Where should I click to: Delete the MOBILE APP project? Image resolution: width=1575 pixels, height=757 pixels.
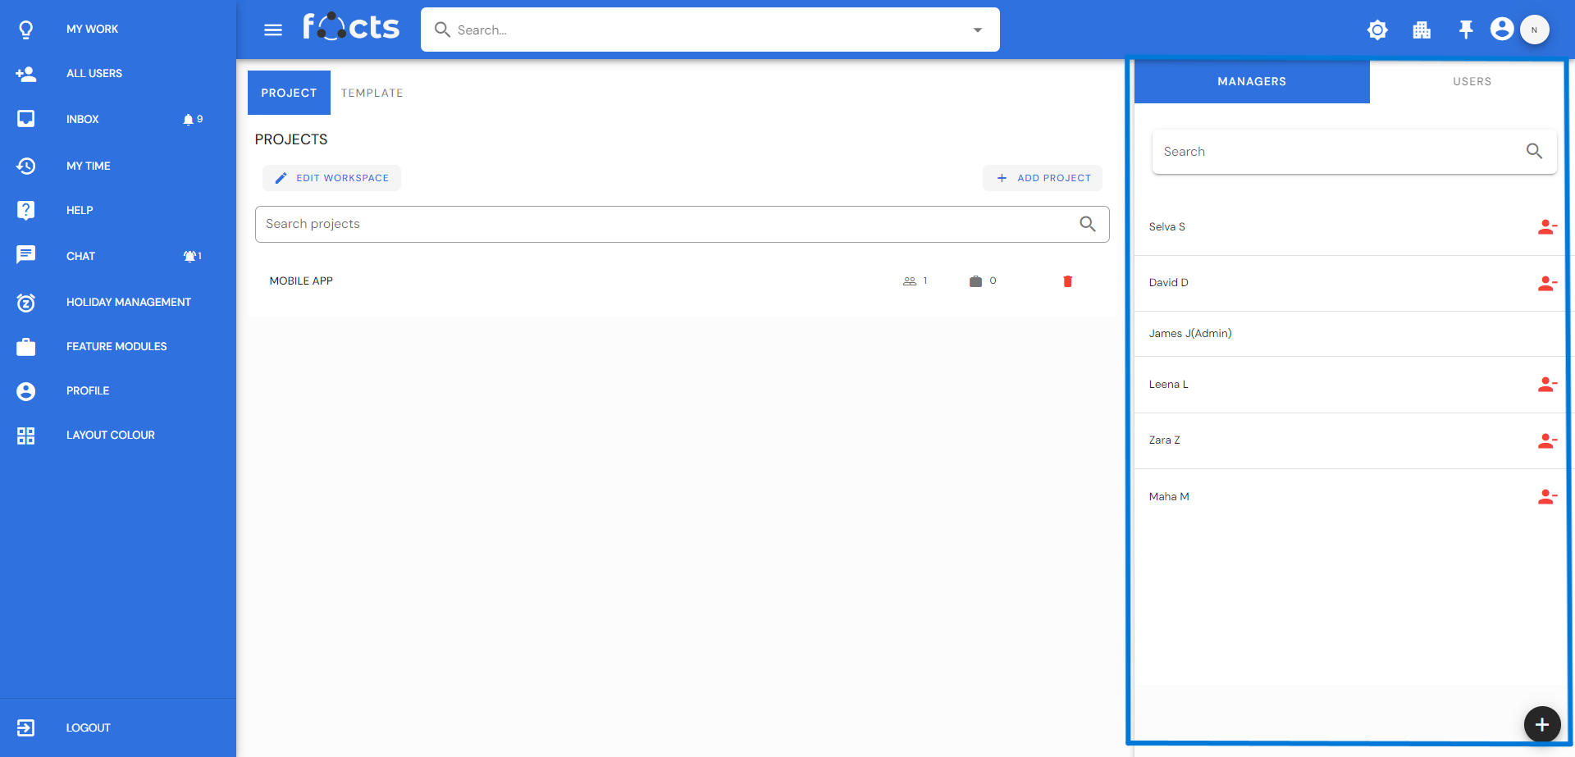tap(1067, 281)
